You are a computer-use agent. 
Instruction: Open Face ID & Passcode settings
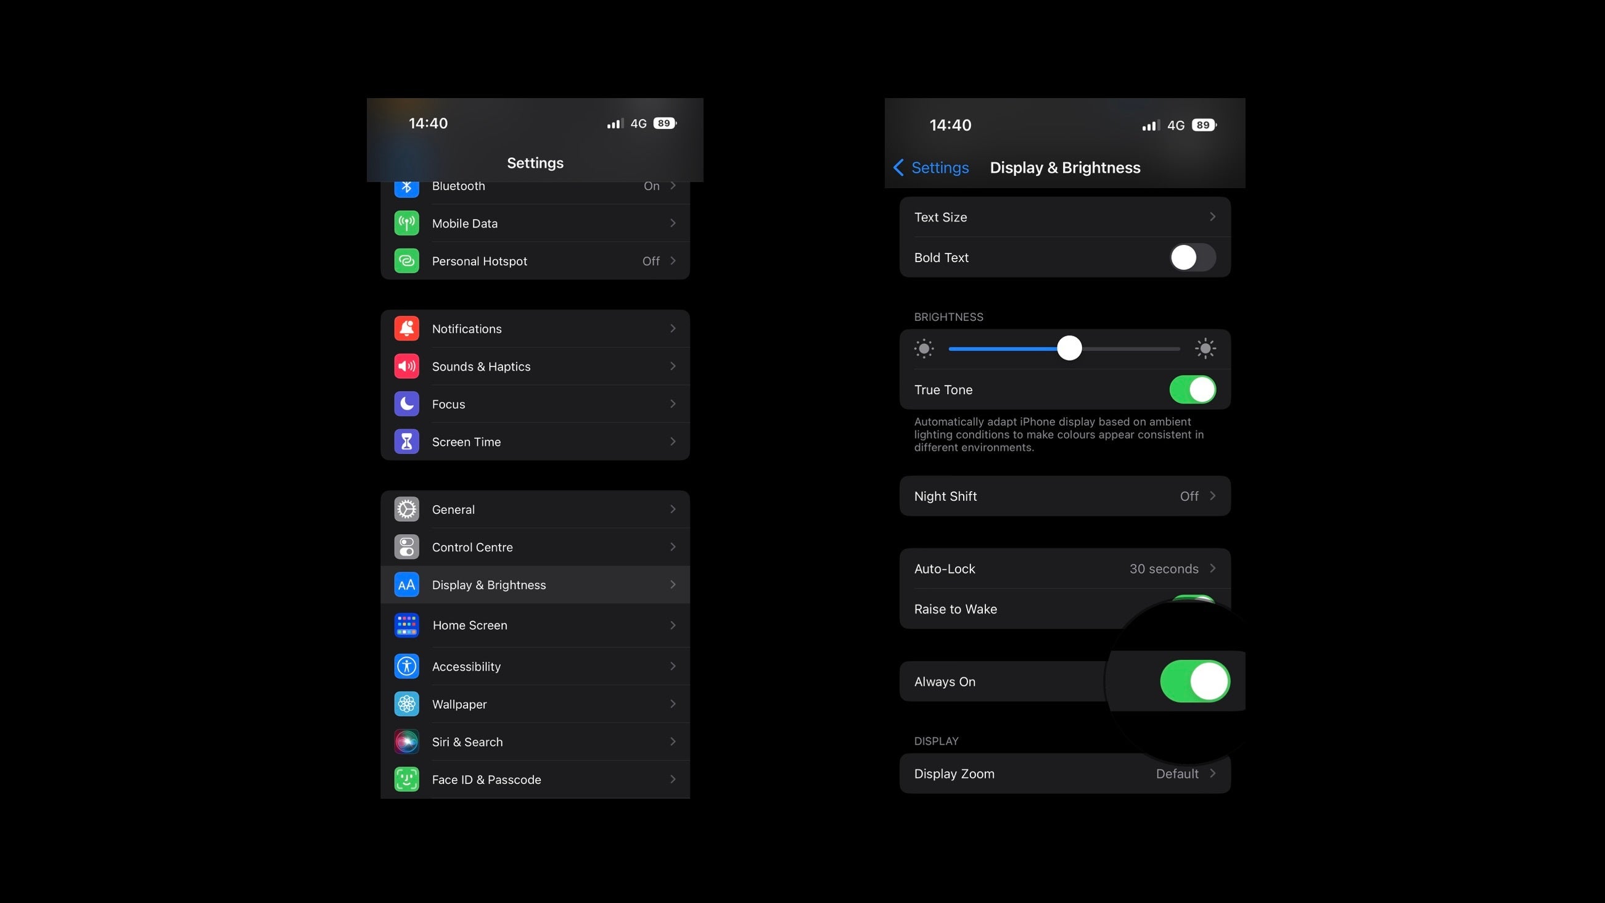click(535, 778)
